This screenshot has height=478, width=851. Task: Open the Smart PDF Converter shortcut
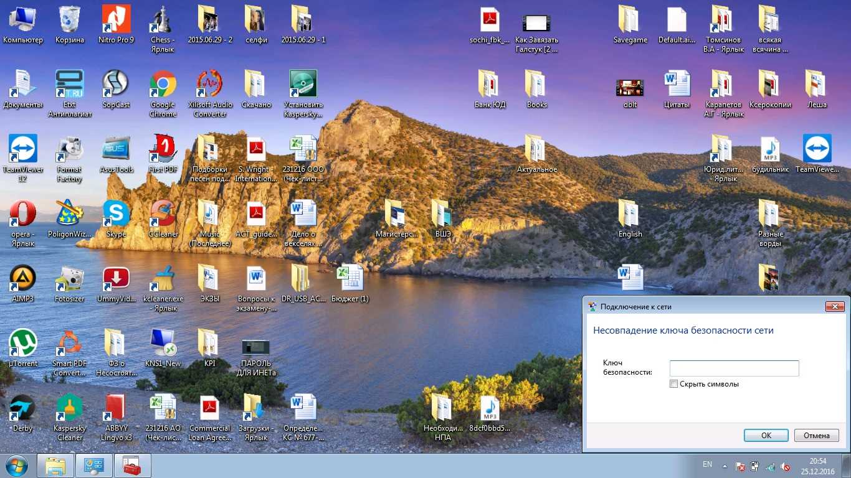(69, 352)
